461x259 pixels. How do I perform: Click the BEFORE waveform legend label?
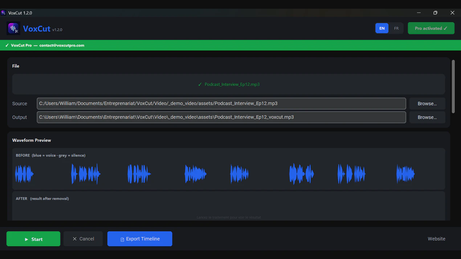pyautogui.click(x=50, y=155)
